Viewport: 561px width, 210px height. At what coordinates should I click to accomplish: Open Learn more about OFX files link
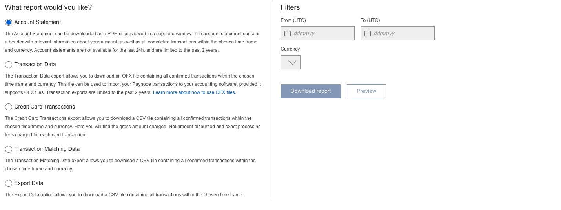(195, 92)
